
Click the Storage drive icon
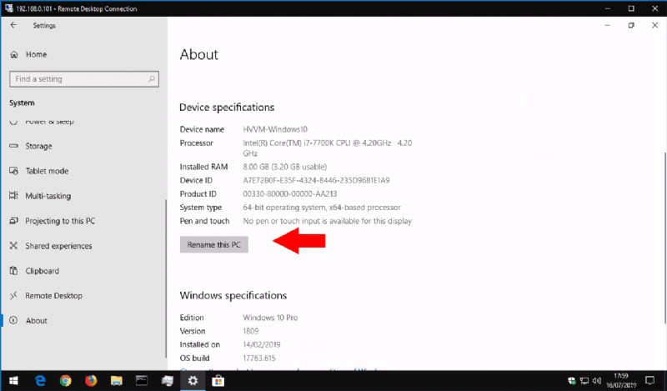tap(13, 146)
